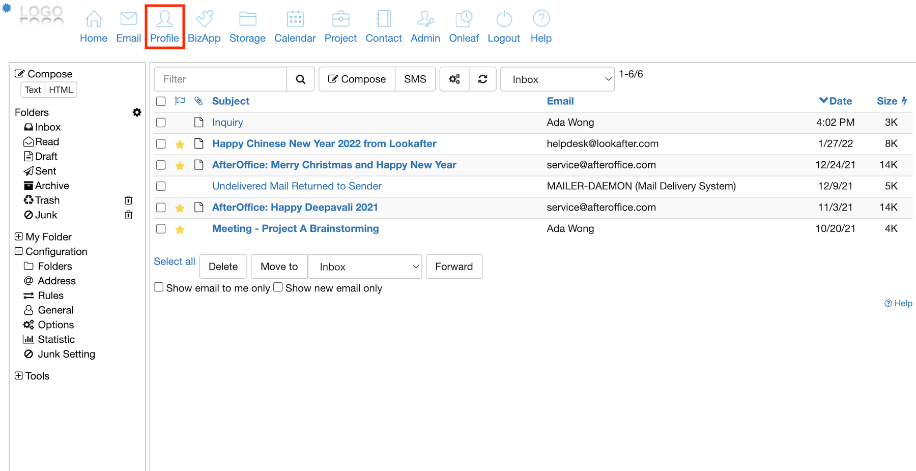Click the Folders settings gear icon
Viewport: 916px width, 471px height.
pyautogui.click(x=137, y=112)
